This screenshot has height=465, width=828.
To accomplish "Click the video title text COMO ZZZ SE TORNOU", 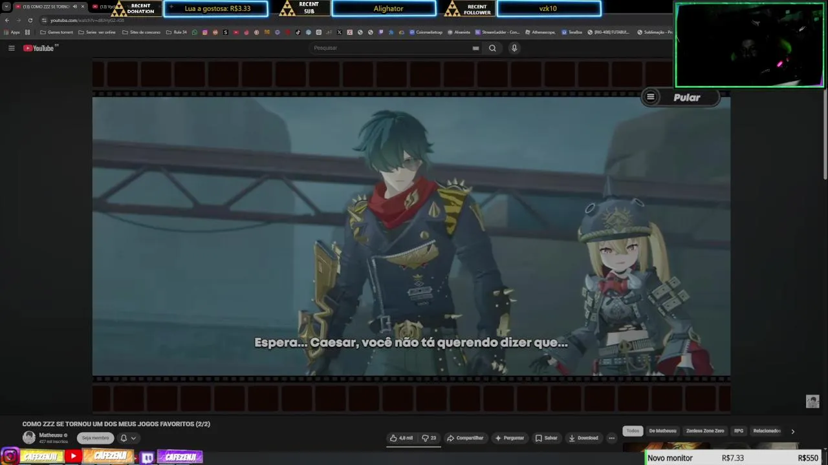I will pos(116,424).
